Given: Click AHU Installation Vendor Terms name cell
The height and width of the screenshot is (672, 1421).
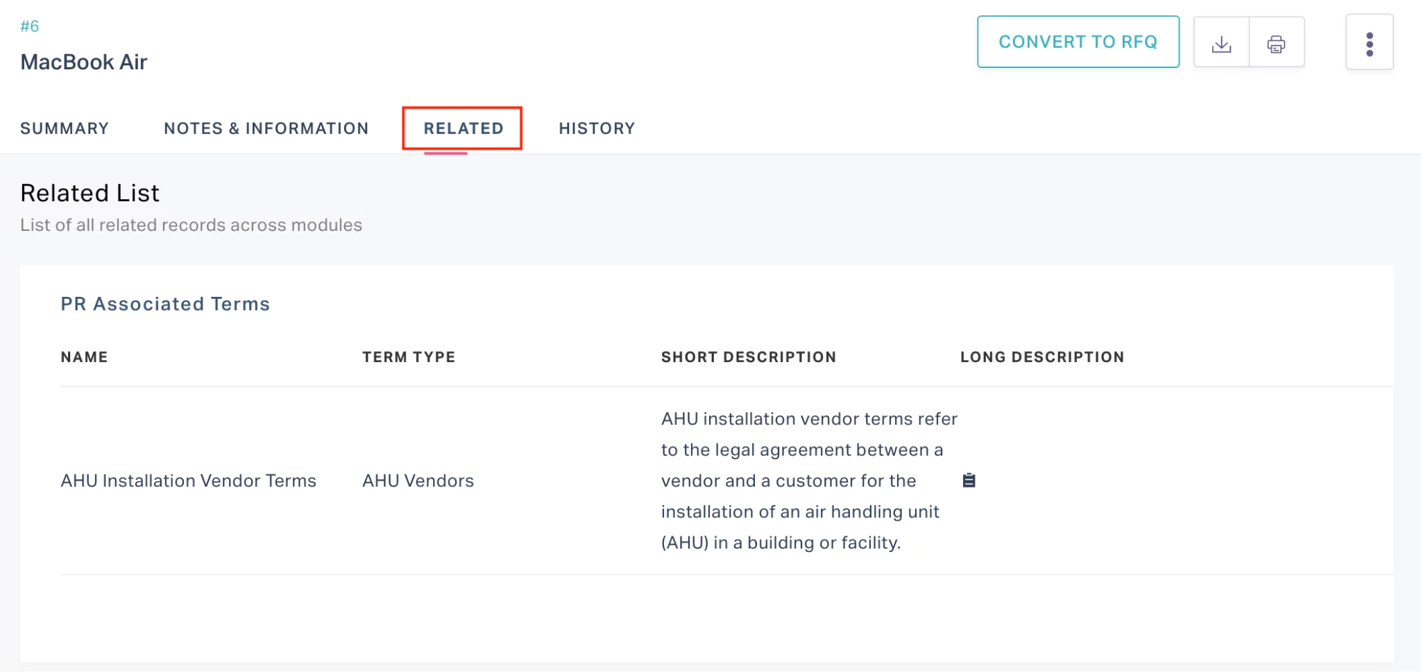Looking at the screenshot, I should click(189, 481).
